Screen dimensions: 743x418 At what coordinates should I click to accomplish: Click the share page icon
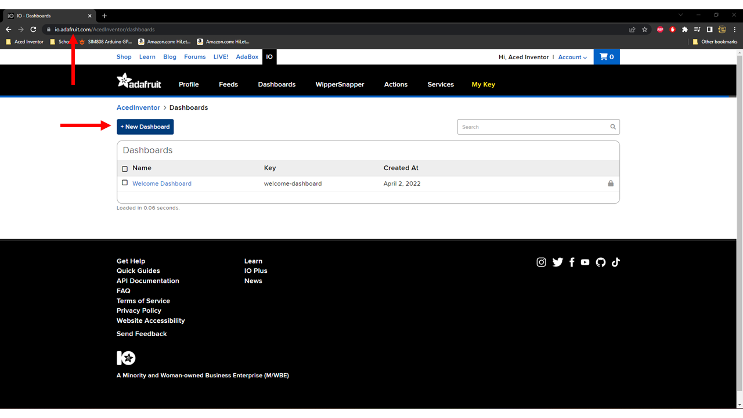point(632,30)
